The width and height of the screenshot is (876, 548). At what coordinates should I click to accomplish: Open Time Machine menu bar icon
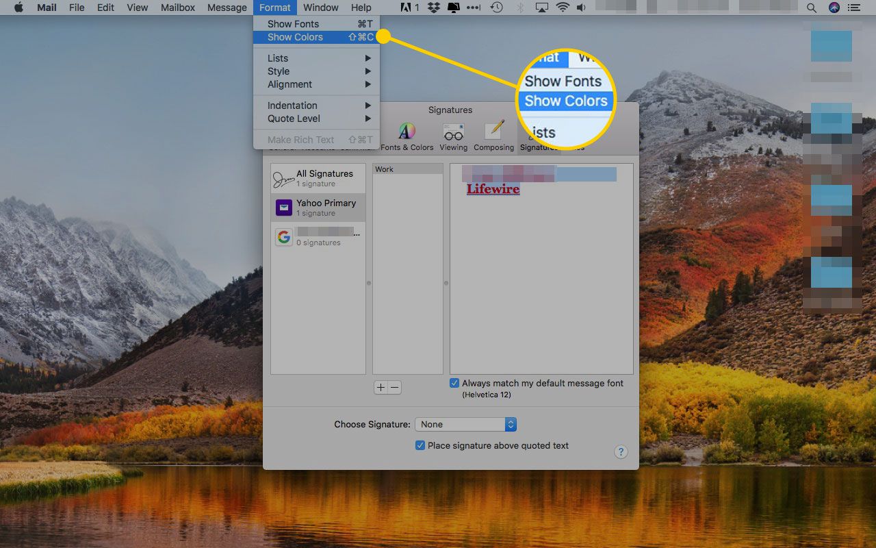[496, 8]
